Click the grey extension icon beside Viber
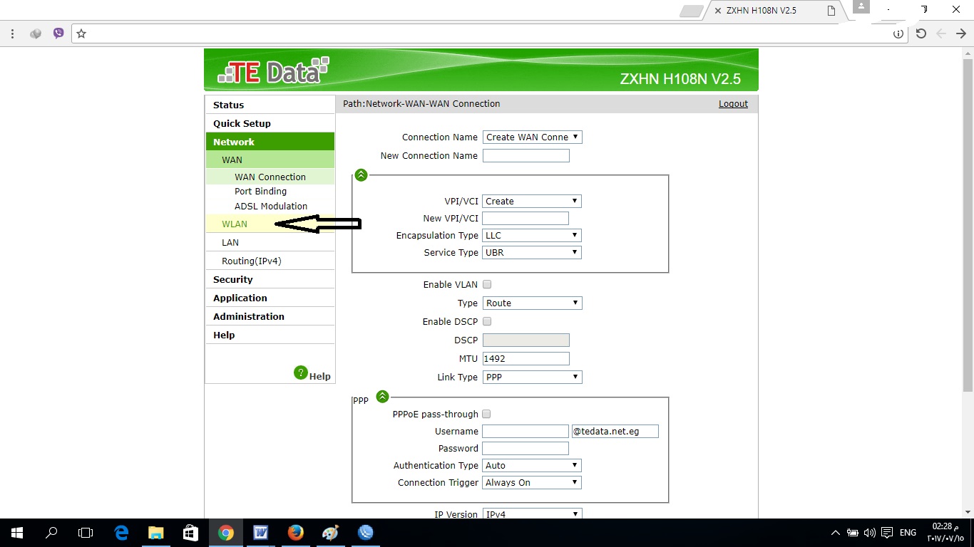Image resolution: width=974 pixels, height=547 pixels. [36, 33]
